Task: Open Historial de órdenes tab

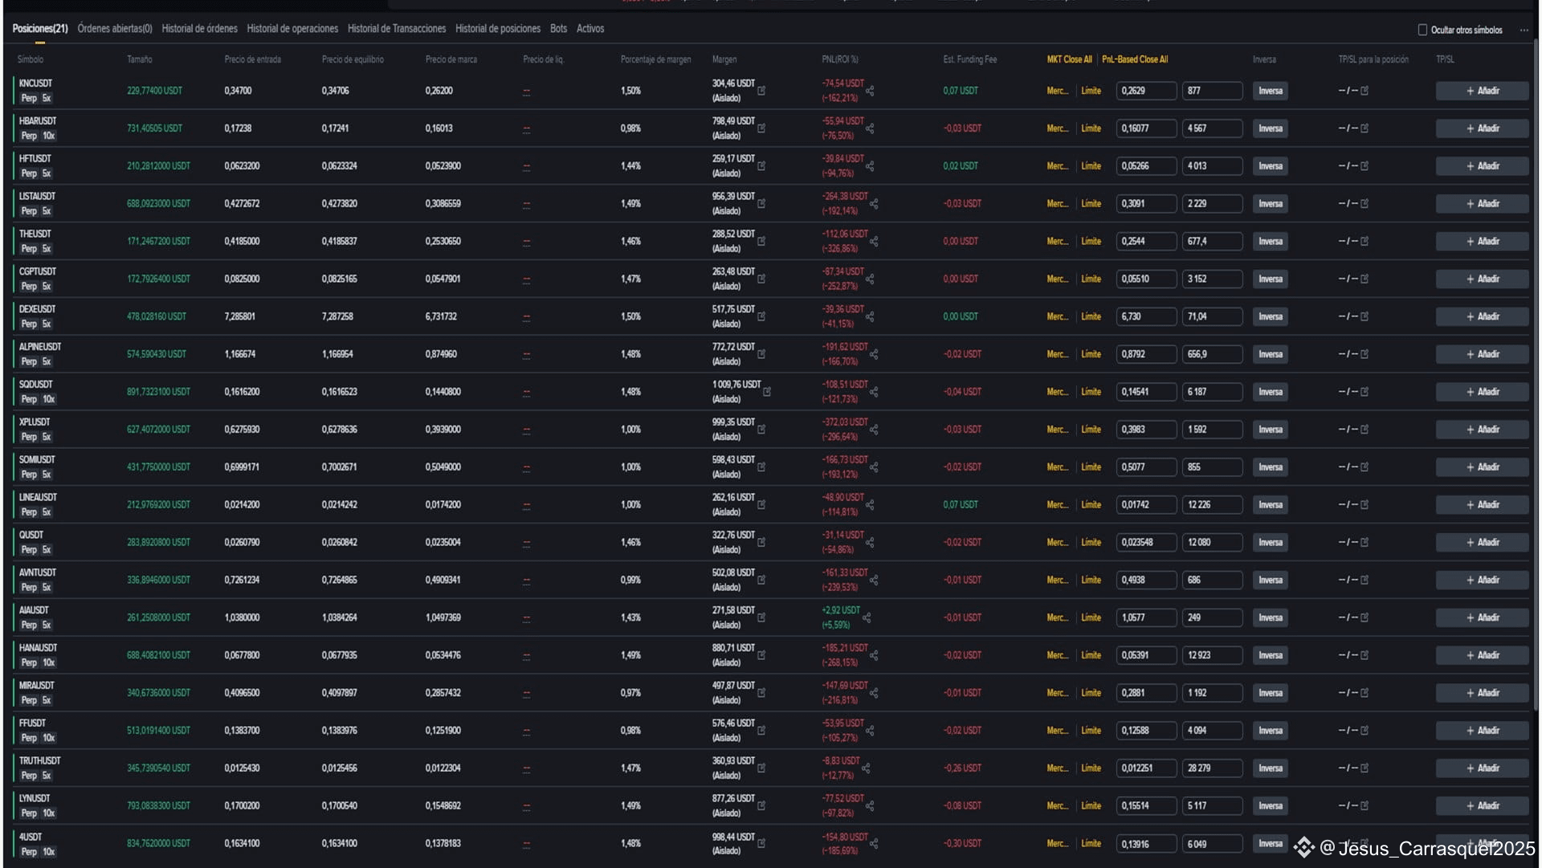Action: click(199, 29)
